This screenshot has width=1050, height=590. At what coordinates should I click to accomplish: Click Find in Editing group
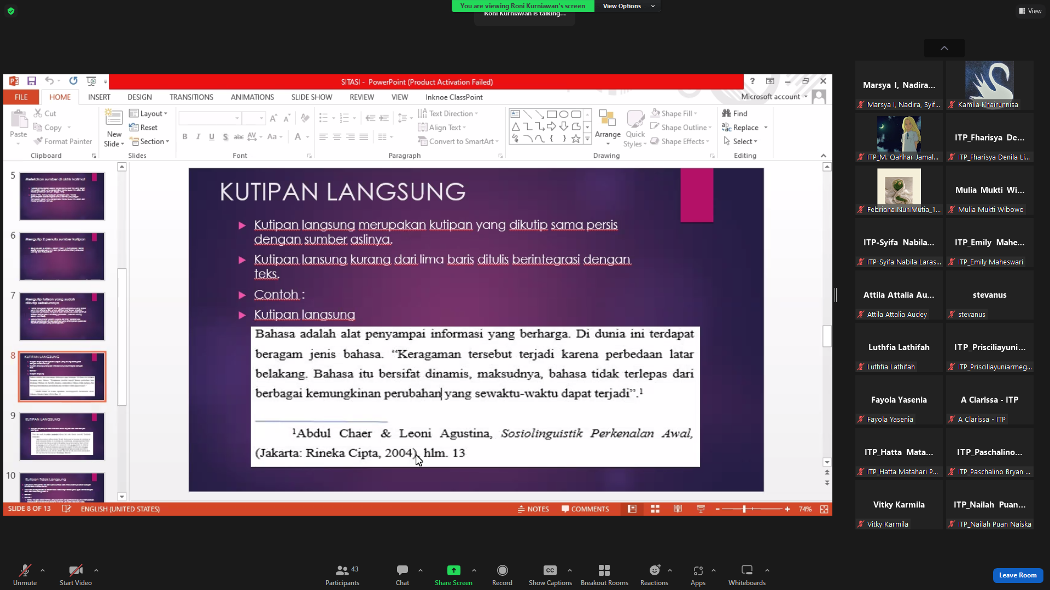tap(734, 113)
